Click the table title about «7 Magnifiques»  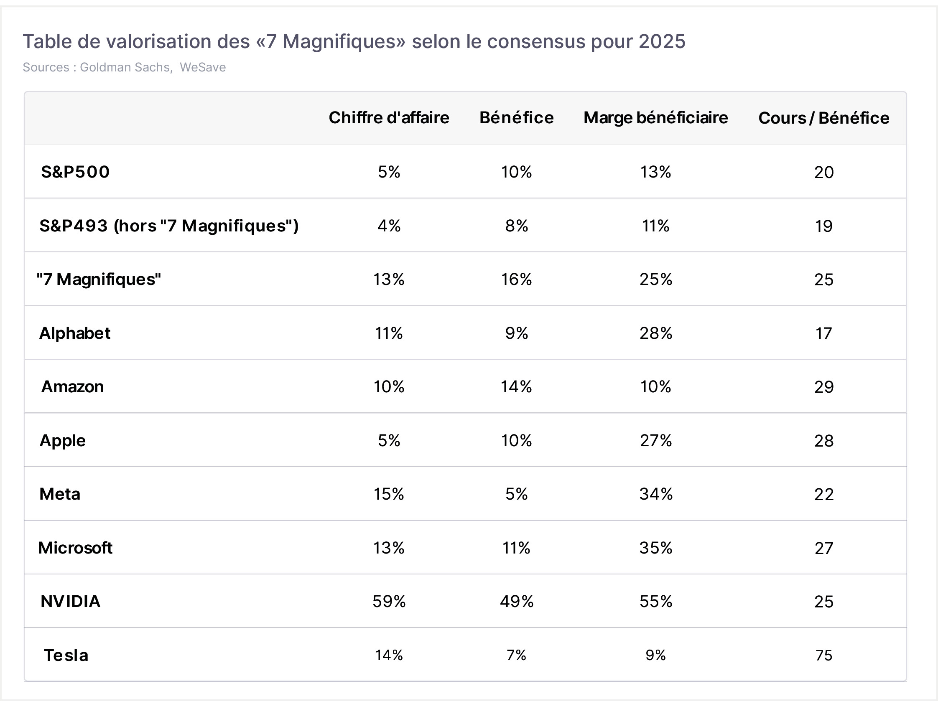pyautogui.click(x=354, y=41)
